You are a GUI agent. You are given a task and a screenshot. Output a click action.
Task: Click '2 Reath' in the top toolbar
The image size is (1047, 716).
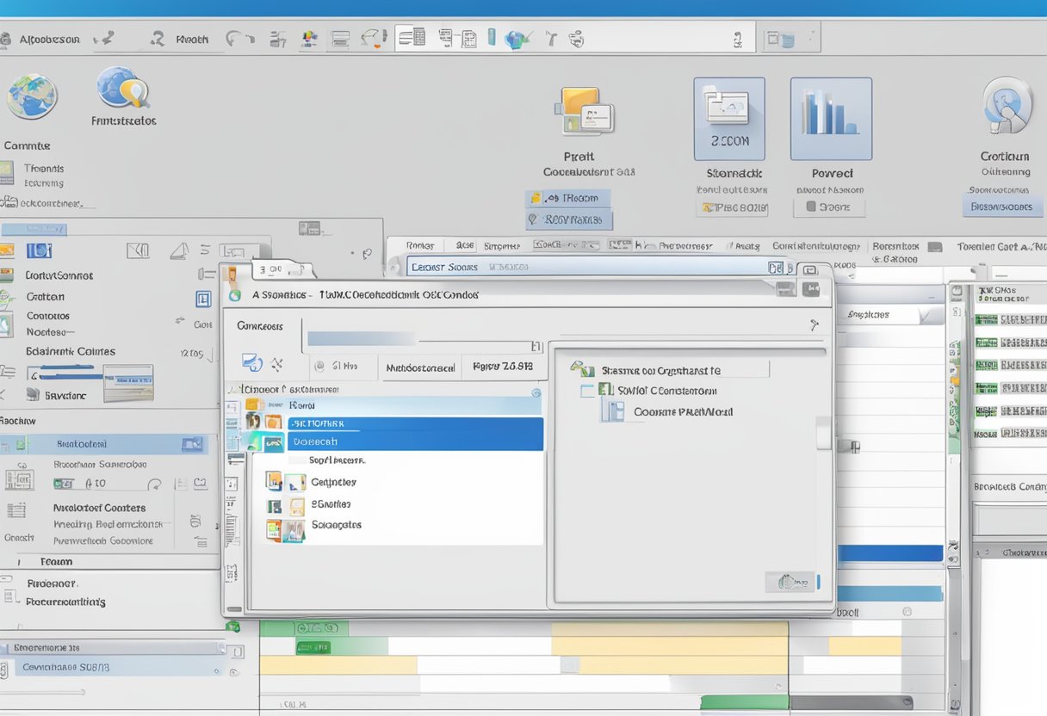point(181,39)
